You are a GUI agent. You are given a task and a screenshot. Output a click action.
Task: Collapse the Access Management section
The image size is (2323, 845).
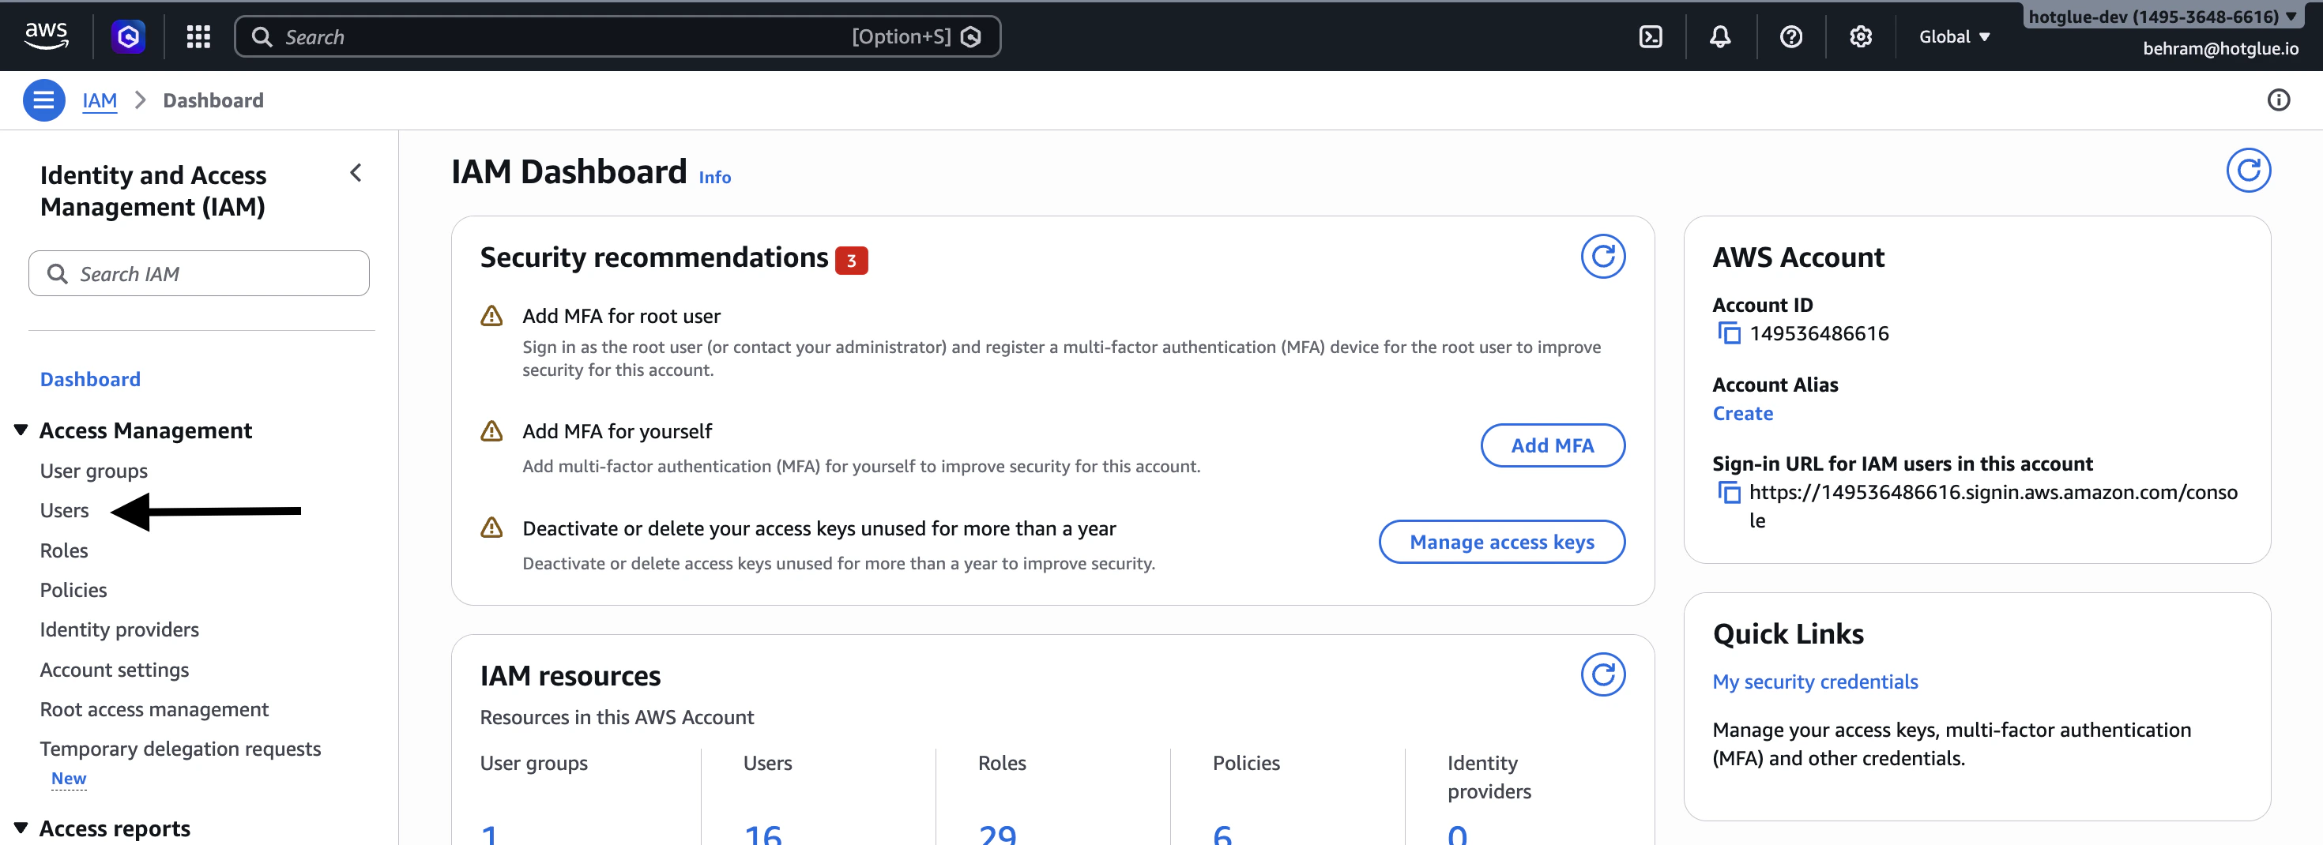click(x=21, y=430)
